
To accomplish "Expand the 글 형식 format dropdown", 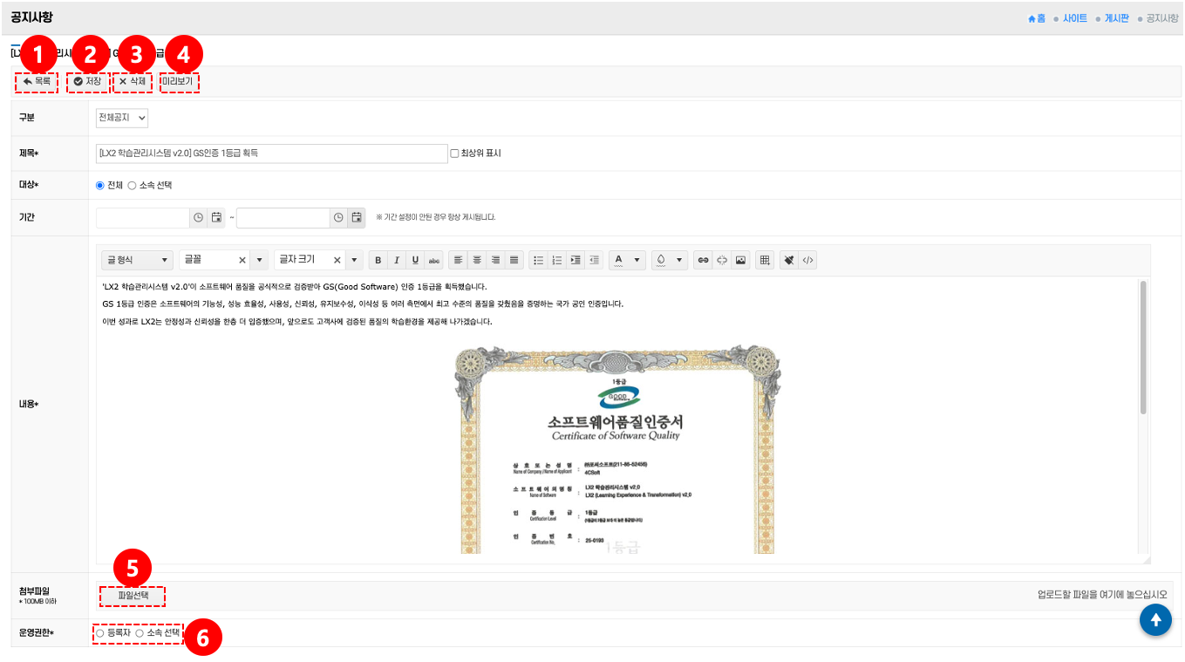I will coord(138,260).
